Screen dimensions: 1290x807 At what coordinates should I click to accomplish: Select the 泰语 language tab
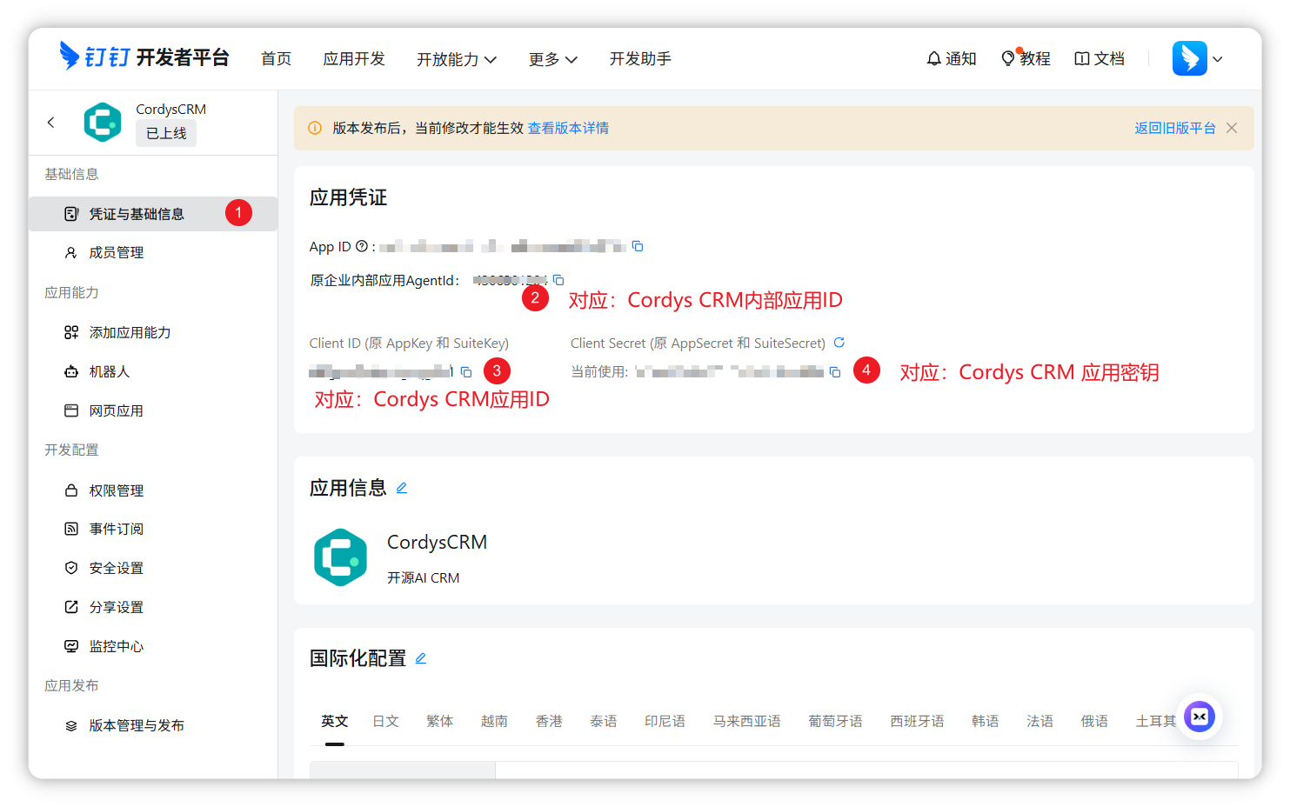click(x=604, y=721)
